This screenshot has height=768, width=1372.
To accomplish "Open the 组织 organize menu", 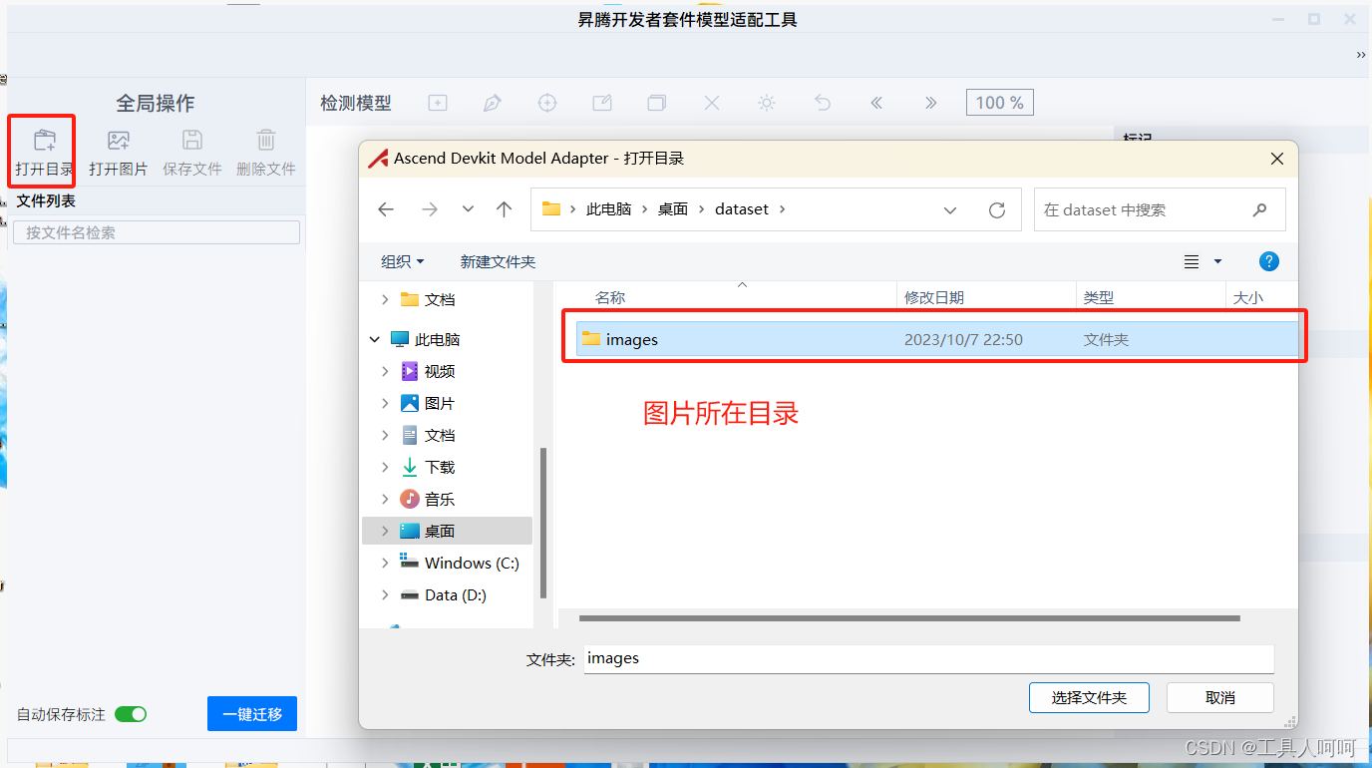I will tap(403, 261).
